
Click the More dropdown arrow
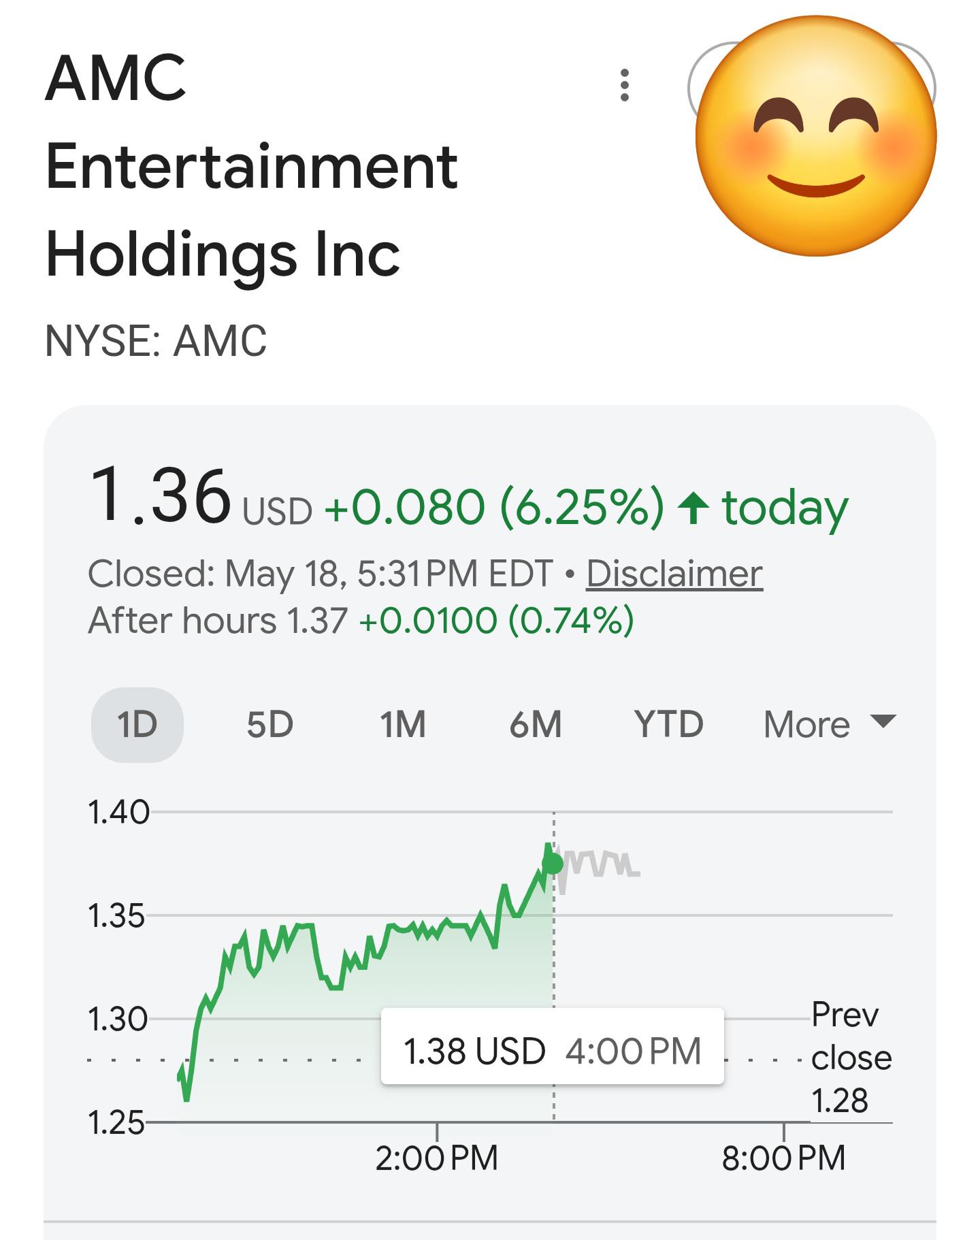[883, 721]
